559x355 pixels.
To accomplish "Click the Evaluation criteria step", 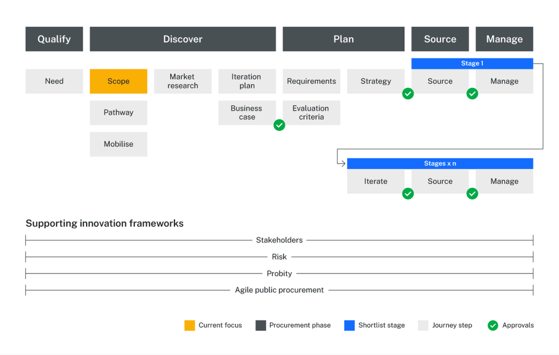I will (311, 113).
